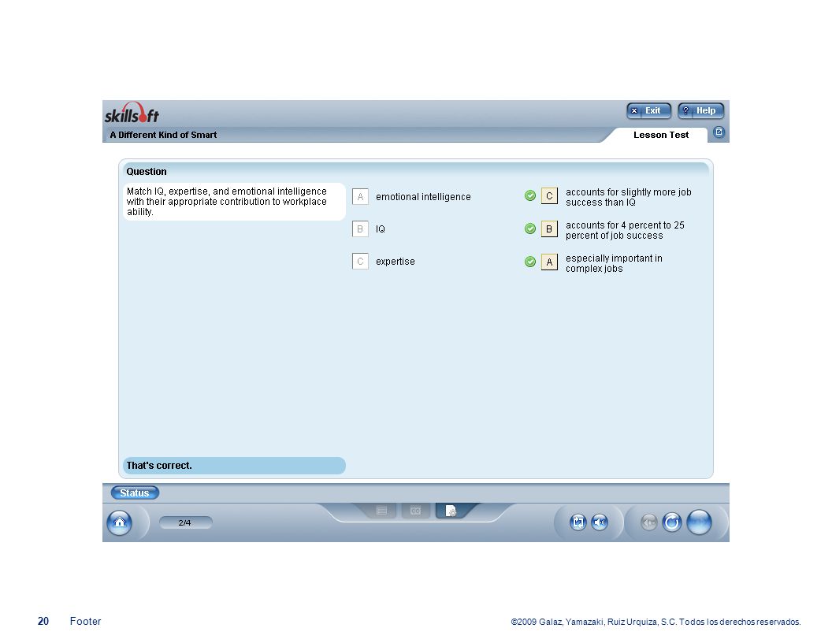
Task: Toggle the audio speaker icon
Action: point(600,522)
